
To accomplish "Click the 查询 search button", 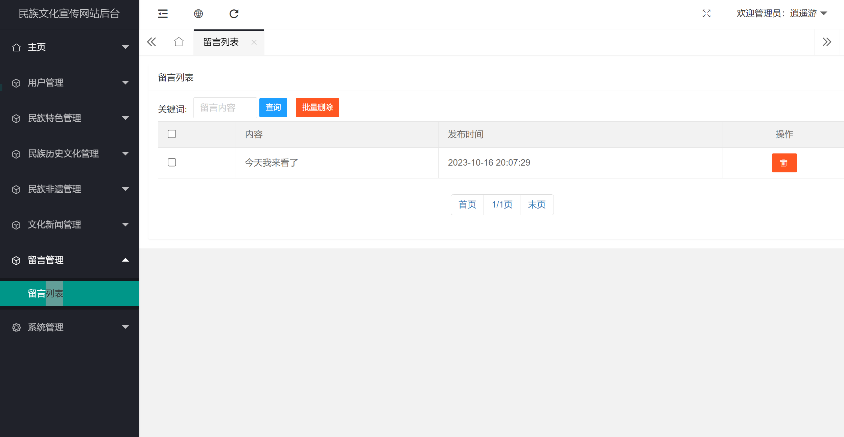I will click(273, 107).
